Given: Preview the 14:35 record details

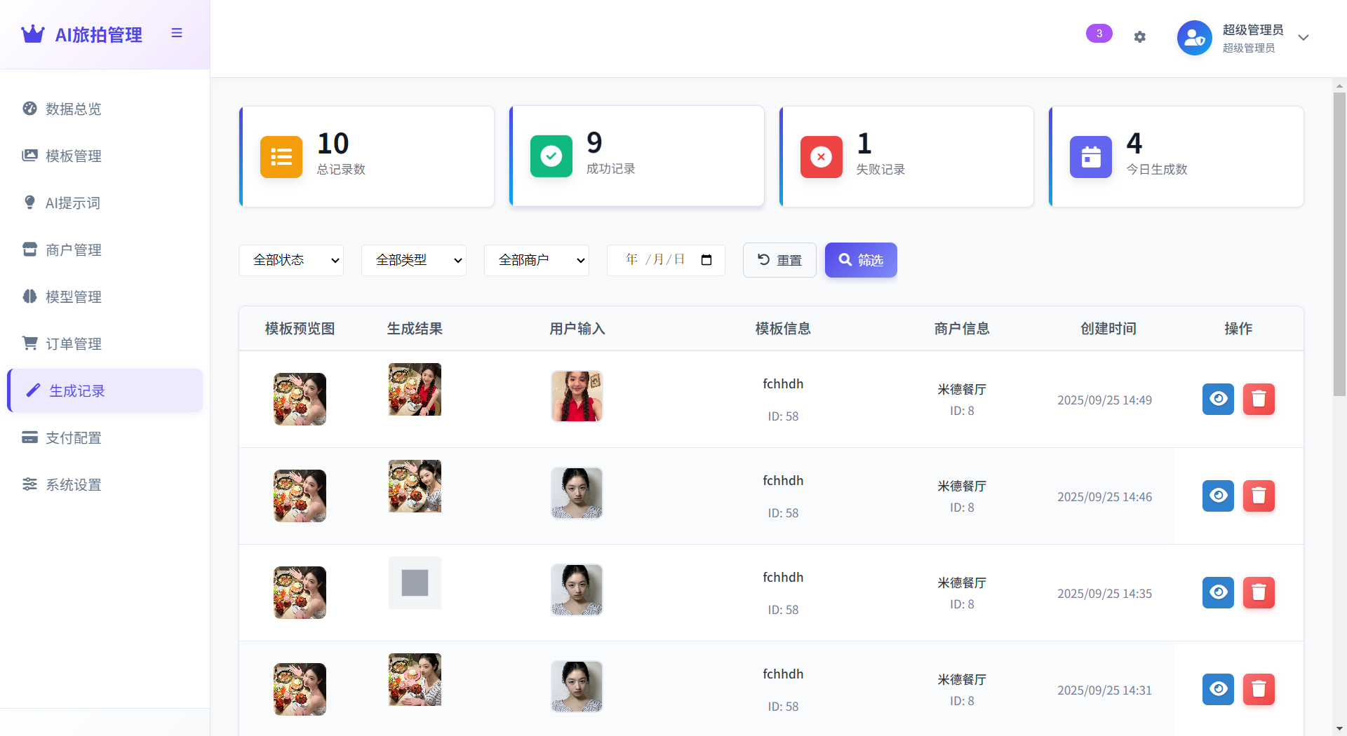Looking at the screenshot, I should pyautogui.click(x=1218, y=592).
